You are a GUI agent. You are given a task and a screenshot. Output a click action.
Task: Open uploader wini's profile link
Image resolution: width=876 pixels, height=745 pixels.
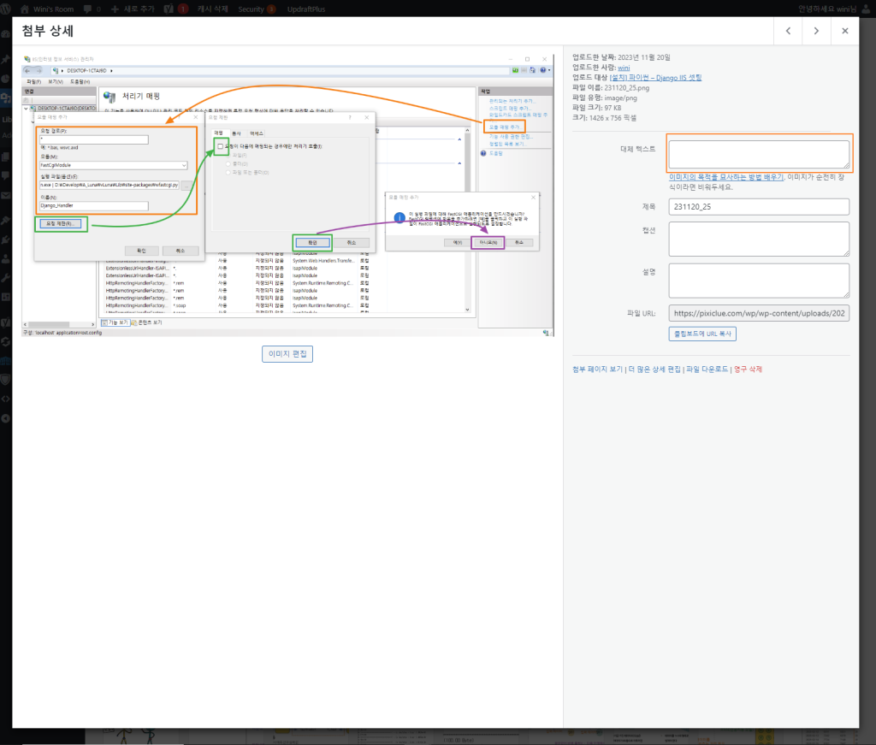point(624,68)
